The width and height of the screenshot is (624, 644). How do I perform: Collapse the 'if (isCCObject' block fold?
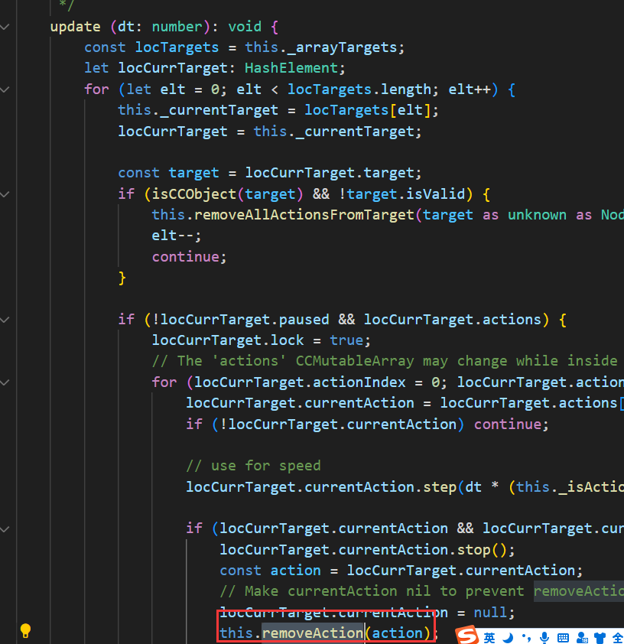pyautogui.click(x=5, y=194)
